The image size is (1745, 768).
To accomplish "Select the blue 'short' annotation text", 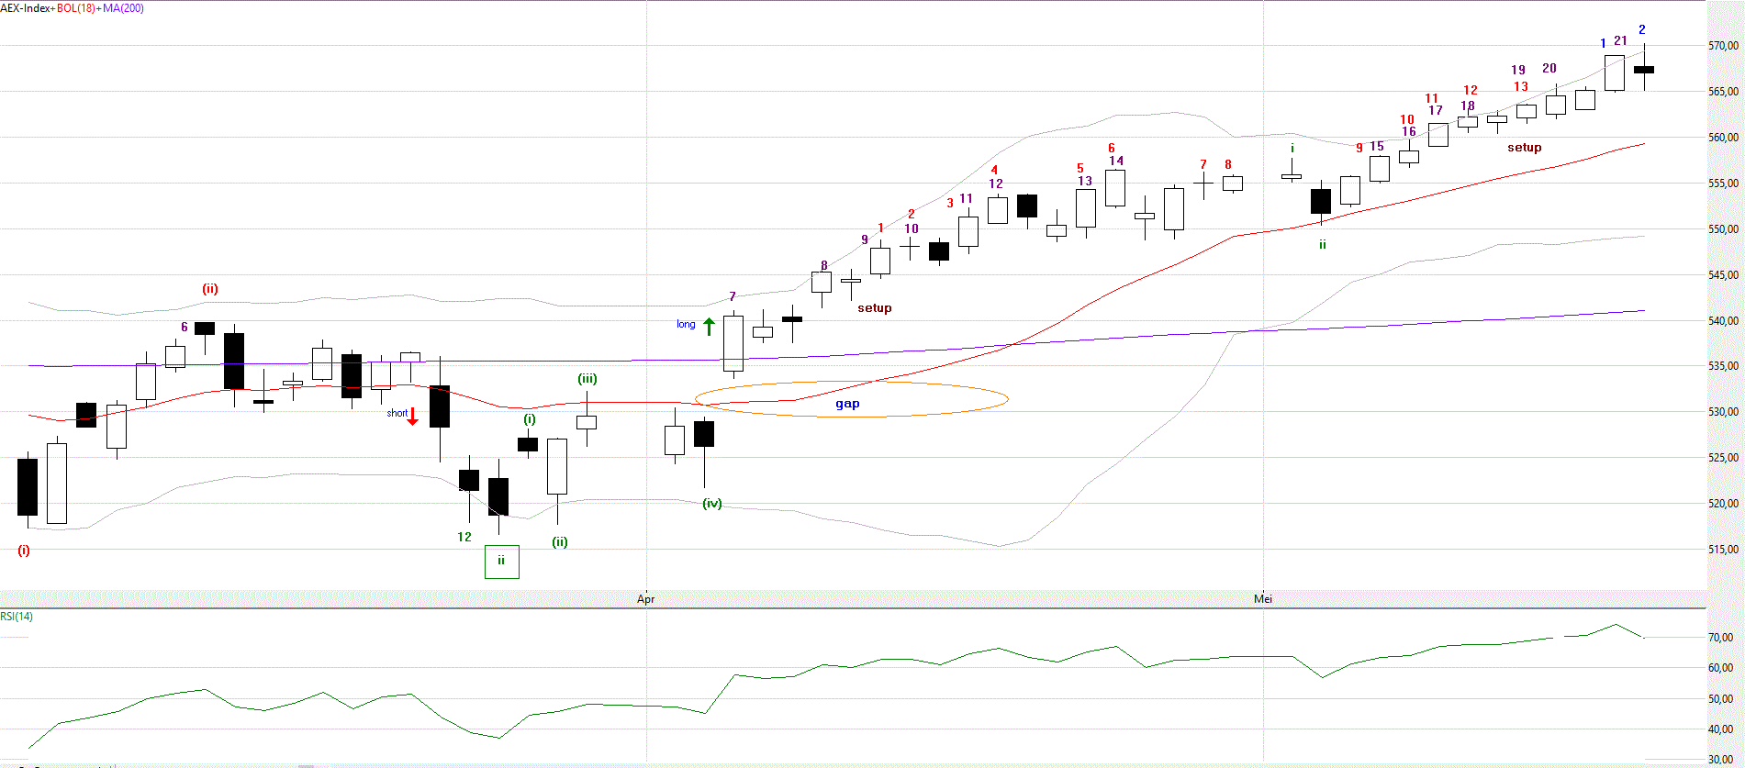I will [x=397, y=413].
